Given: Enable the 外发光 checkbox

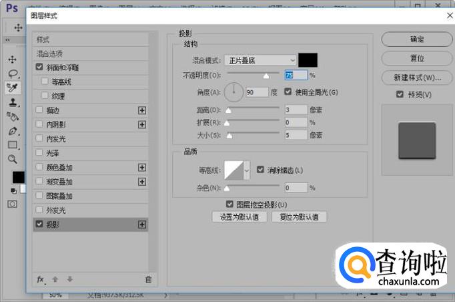Looking at the screenshot, I should (40, 210).
